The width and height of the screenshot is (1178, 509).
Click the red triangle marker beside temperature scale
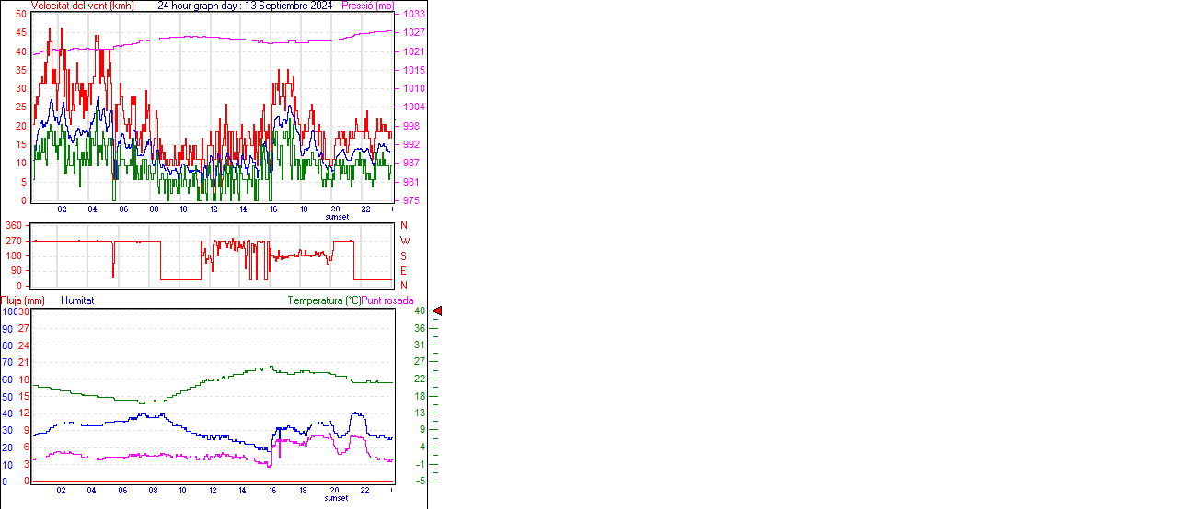pyautogui.click(x=437, y=311)
